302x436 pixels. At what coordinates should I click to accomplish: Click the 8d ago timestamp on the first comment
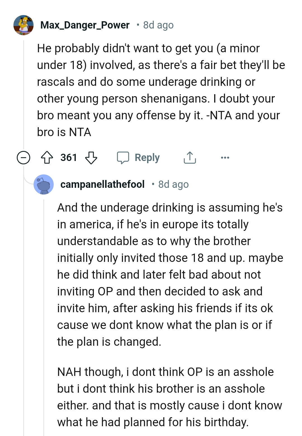(158, 25)
